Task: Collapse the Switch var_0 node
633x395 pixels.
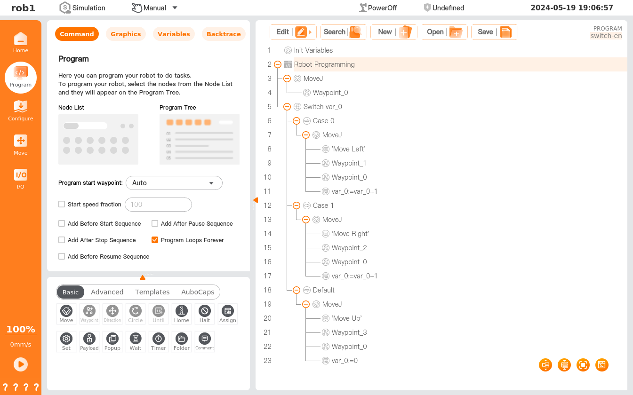Action: (x=287, y=107)
